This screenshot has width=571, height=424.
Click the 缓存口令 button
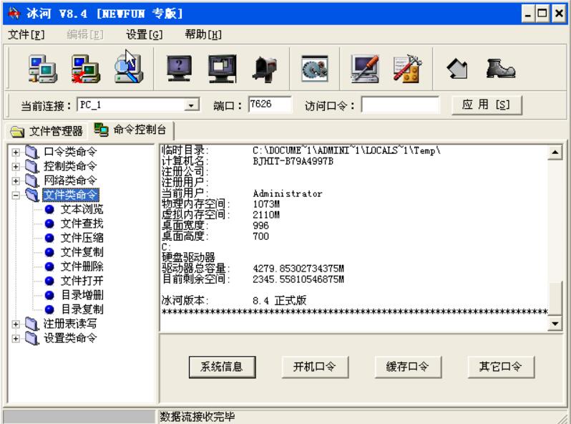(x=408, y=367)
